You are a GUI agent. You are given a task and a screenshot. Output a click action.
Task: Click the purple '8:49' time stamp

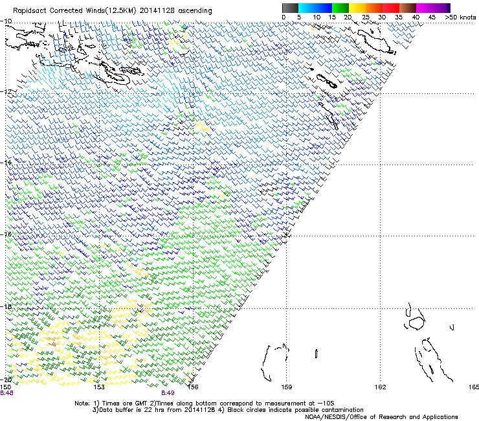(x=168, y=393)
